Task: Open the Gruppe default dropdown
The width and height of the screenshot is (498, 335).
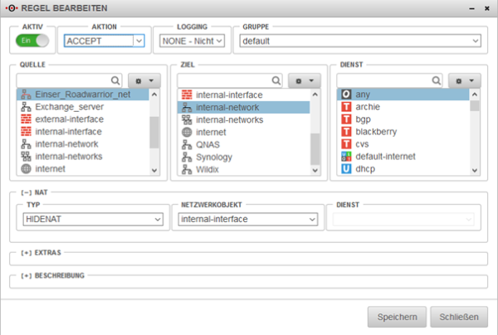Action: (475, 40)
